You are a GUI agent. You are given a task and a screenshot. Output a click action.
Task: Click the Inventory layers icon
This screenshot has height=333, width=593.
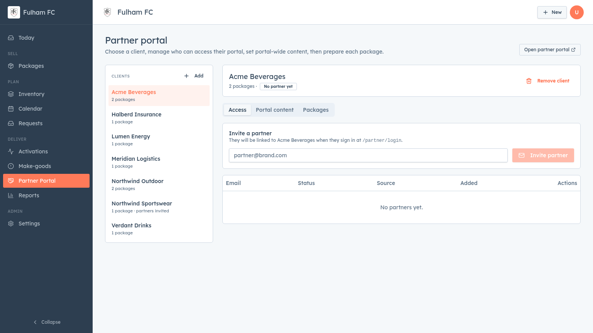11,94
